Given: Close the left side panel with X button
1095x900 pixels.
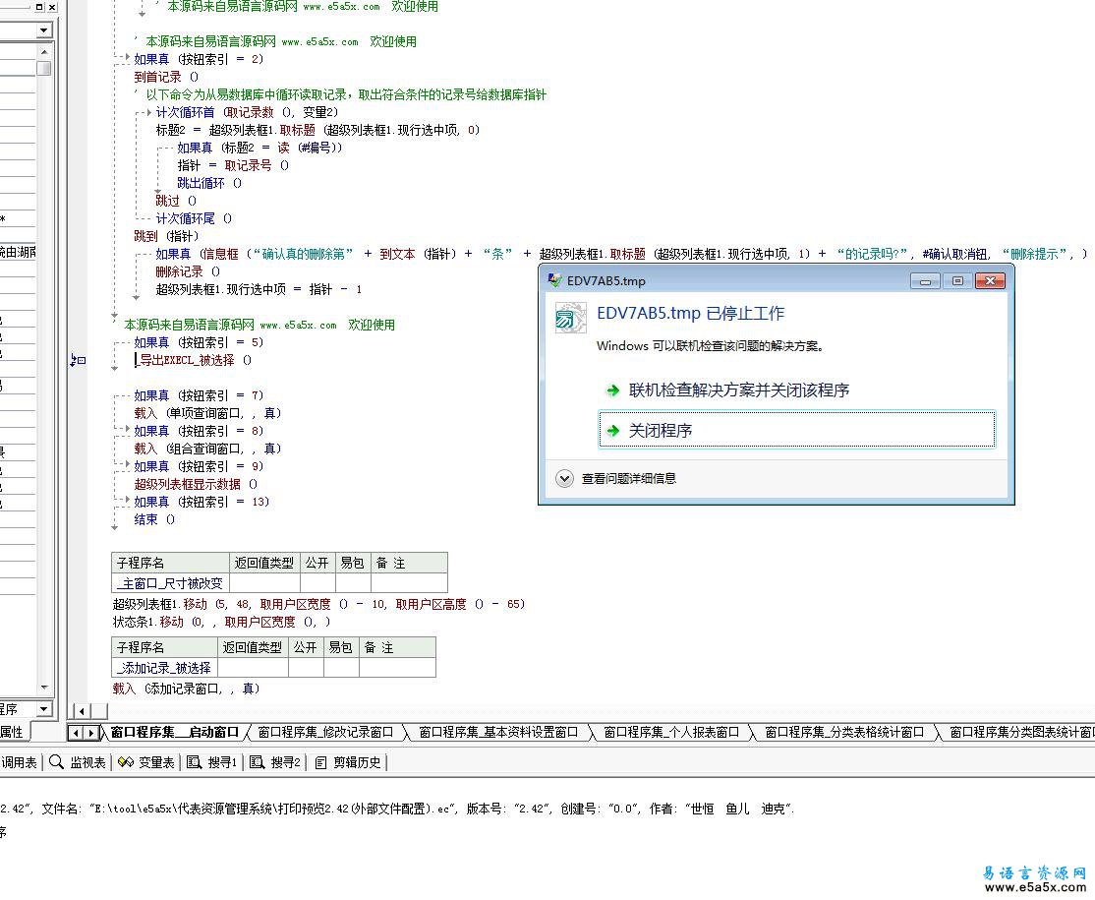Looking at the screenshot, I should point(52,7).
